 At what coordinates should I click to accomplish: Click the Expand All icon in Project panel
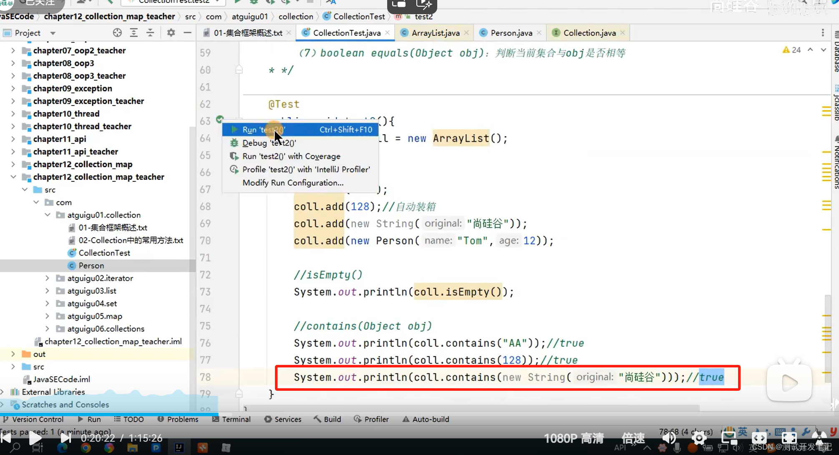(134, 33)
